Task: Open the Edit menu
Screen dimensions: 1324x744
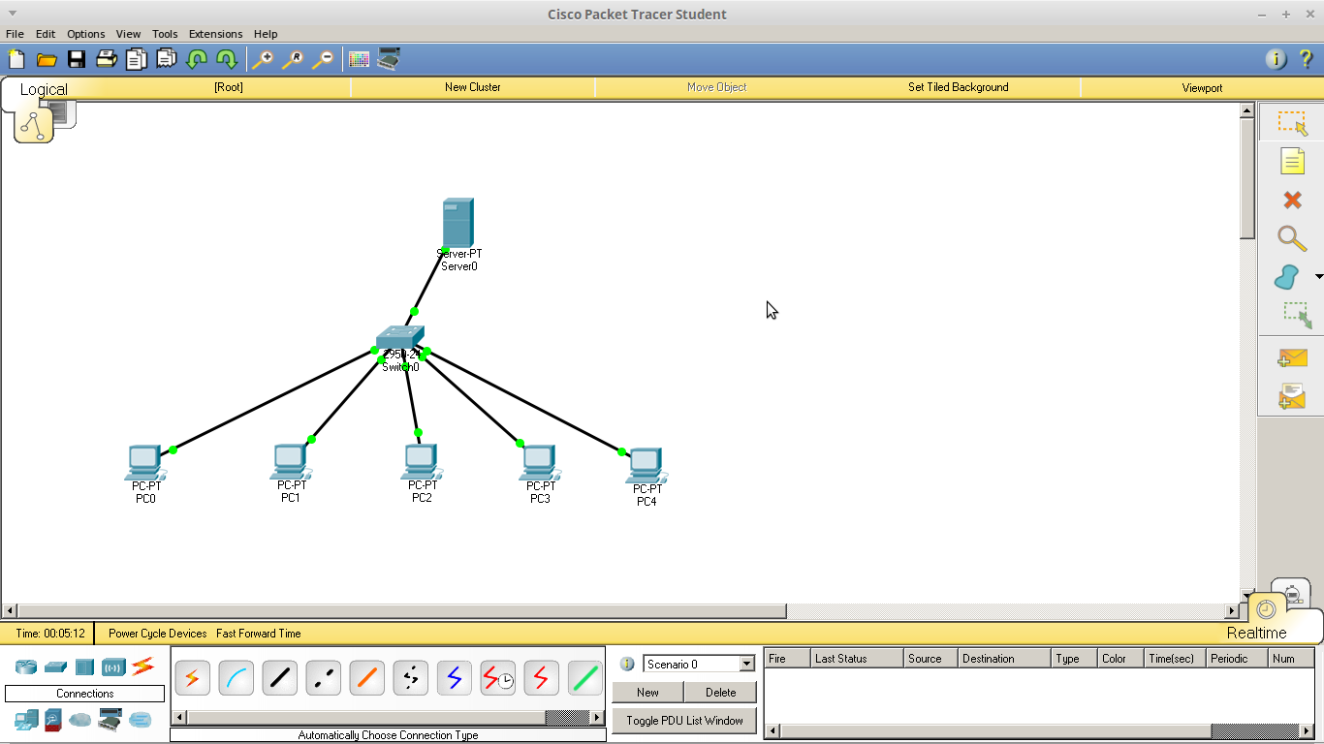Action: click(46, 34)
